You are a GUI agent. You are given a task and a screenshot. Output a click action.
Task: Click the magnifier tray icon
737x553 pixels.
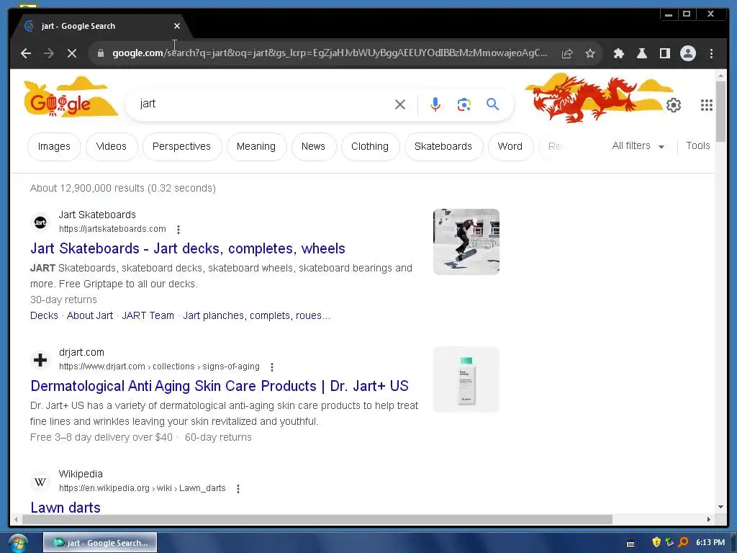684,542
